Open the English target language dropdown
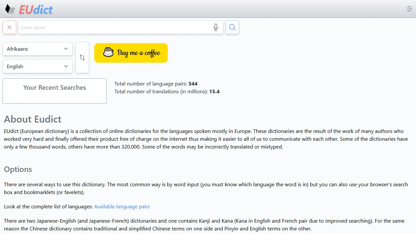 pos(37,66)
